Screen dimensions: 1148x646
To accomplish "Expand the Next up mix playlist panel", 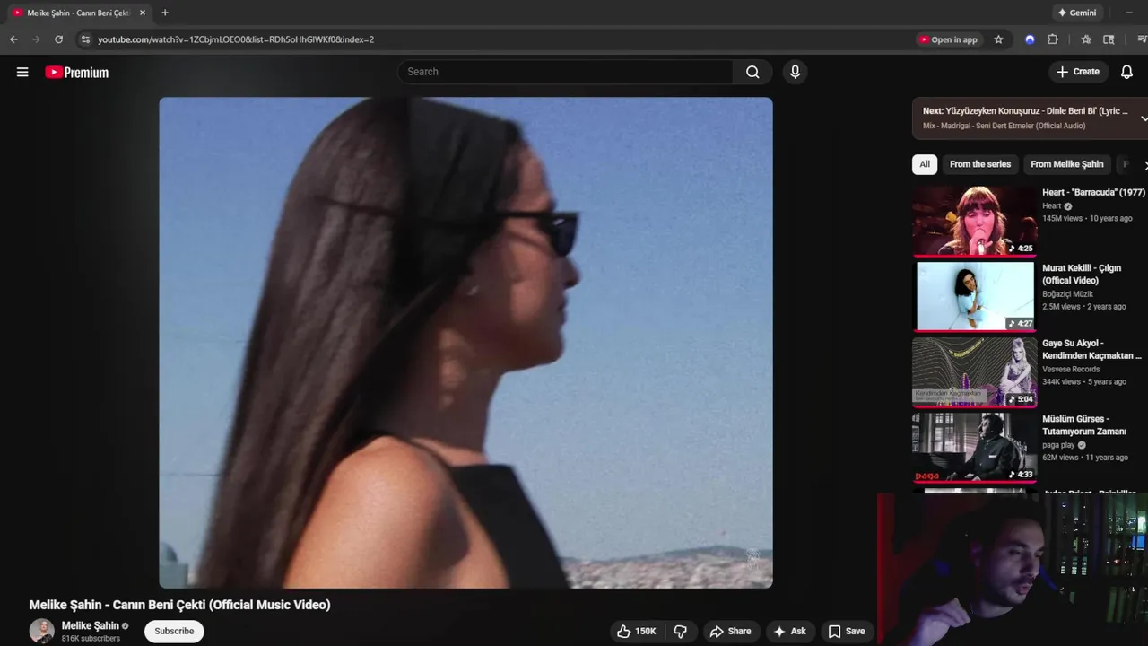I will click(x=1144, y=118).
